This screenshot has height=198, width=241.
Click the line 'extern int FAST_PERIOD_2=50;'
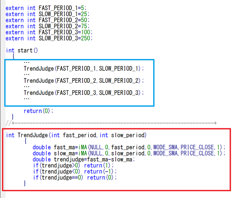(47, 20)
